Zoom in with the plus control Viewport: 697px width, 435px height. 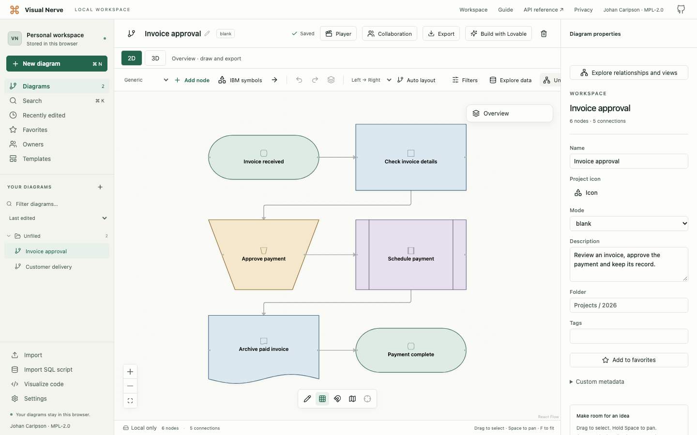pyautogui.click(x=130, y=372)
